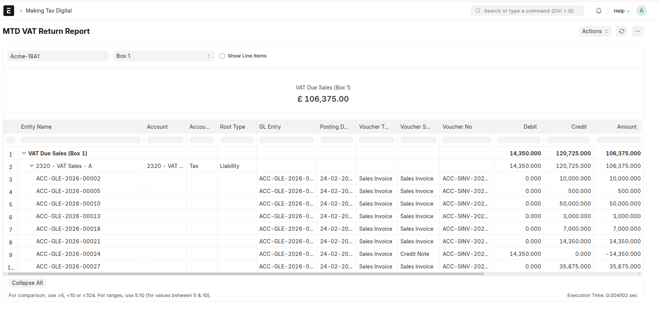Collapse the 2320 - VAT Sales - A row

click(32, 166)
